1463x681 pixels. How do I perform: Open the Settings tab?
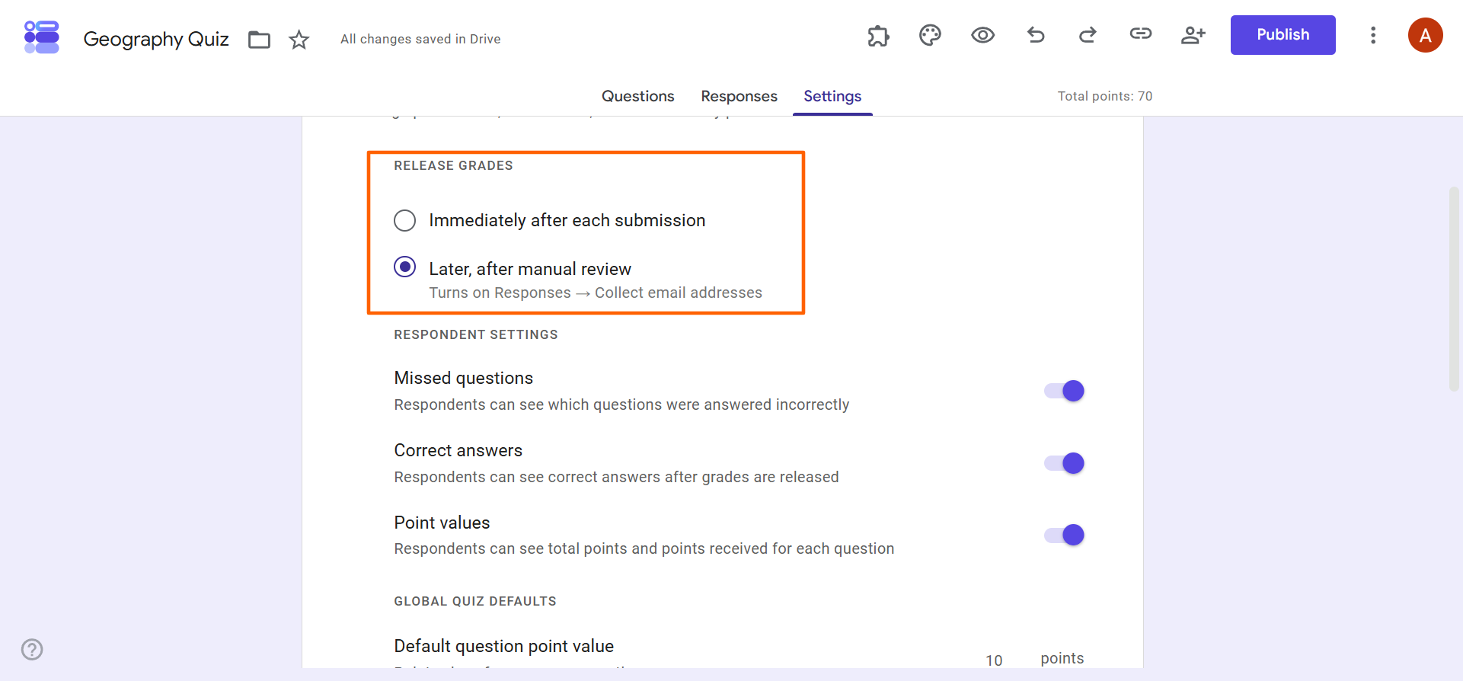(x=832, y=96)
